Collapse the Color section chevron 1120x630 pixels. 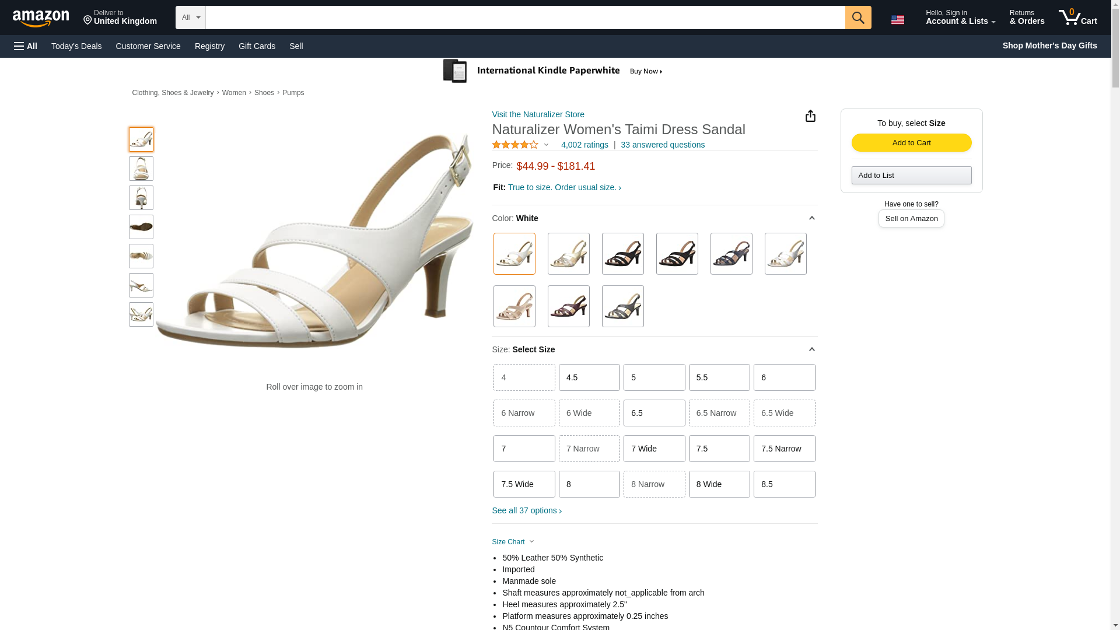811,218
